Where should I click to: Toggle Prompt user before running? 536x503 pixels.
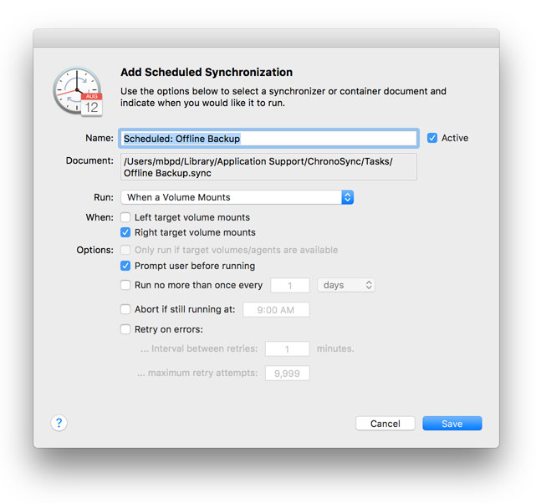125,266
